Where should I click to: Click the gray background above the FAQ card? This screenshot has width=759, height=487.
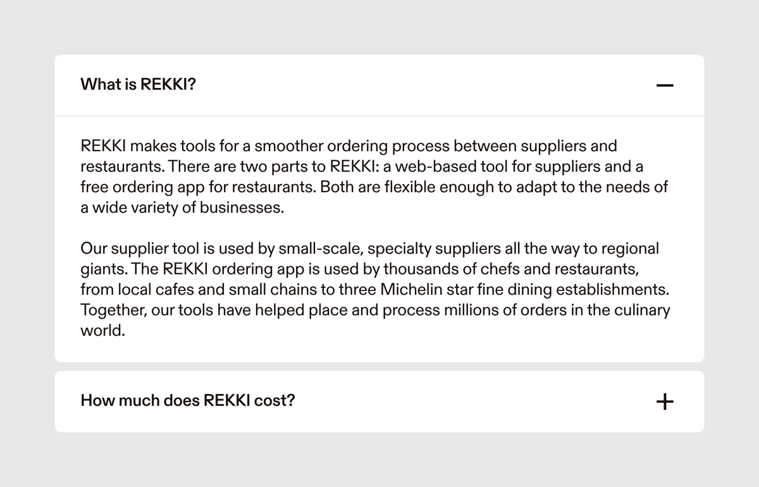(x=379, y=27)
